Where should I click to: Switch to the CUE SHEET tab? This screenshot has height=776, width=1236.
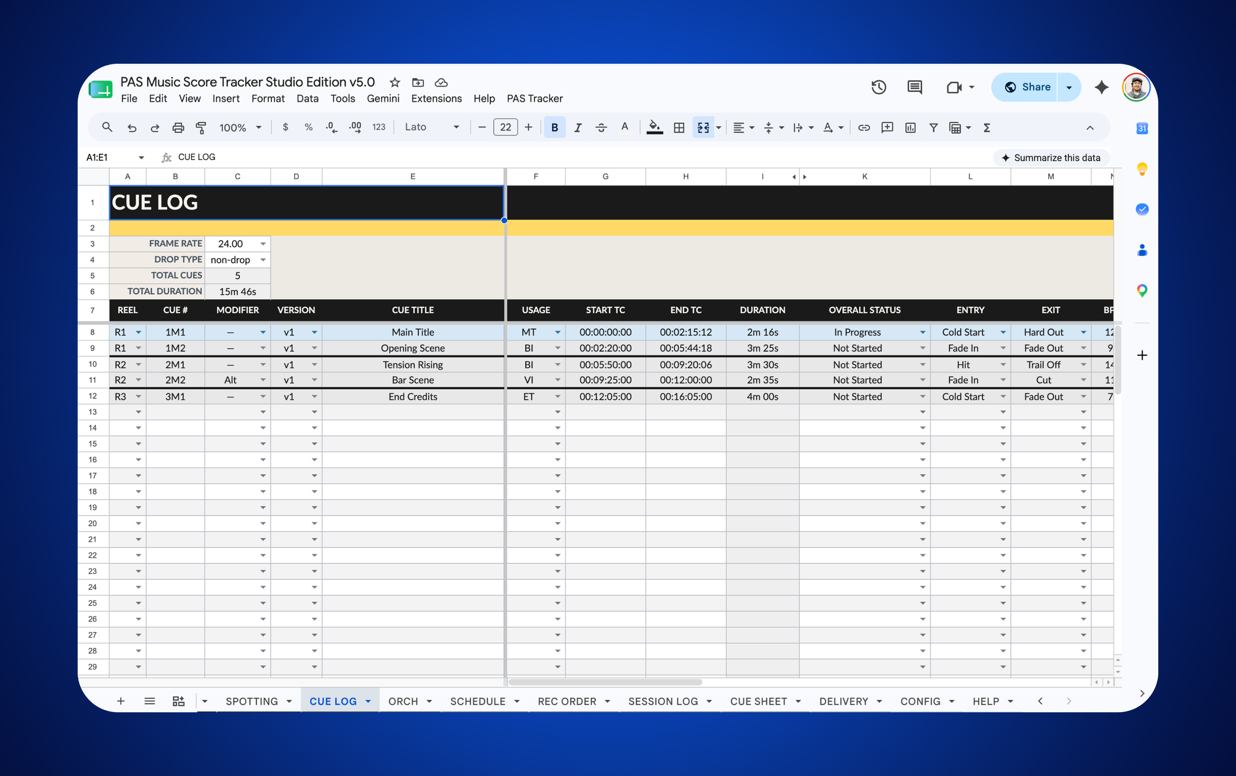coord(758,701)
